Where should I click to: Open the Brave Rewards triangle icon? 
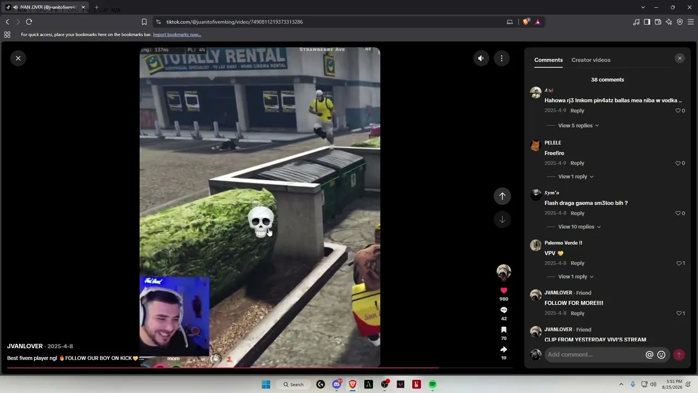point(538,22)
